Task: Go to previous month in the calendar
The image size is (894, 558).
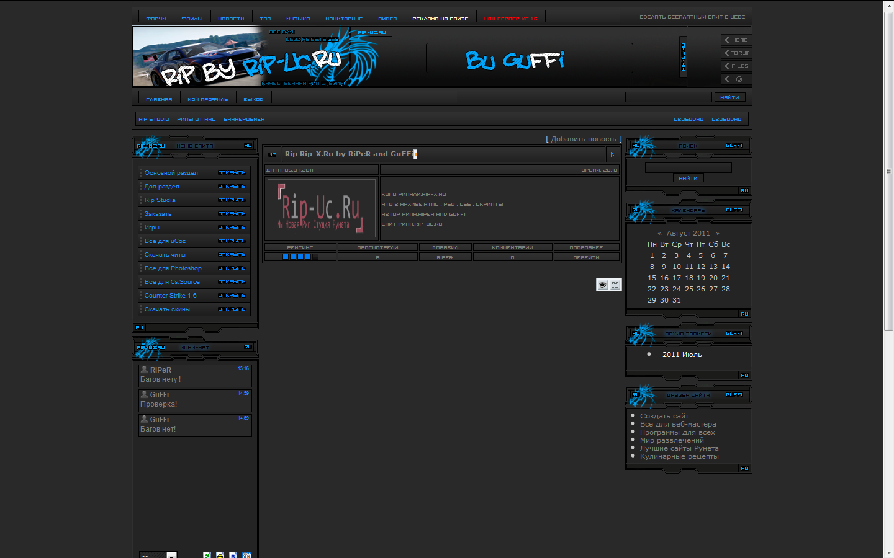Action: tap(659, 234)
